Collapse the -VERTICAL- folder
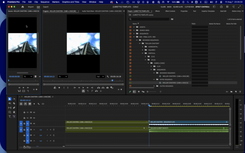This screenshot has height=153, width=245. (142, 53)
